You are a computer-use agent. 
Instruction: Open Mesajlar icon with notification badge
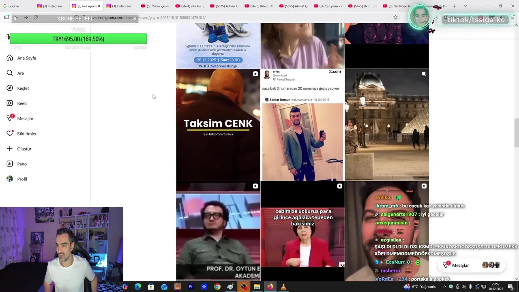click(10, 118)
